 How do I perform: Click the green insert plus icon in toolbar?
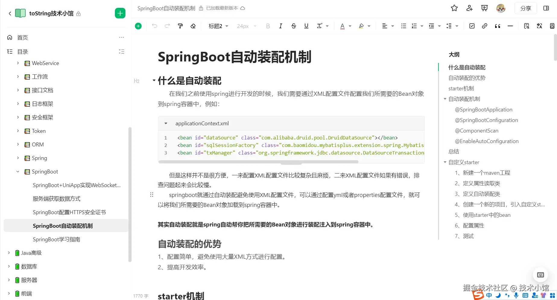pos(138,26)
